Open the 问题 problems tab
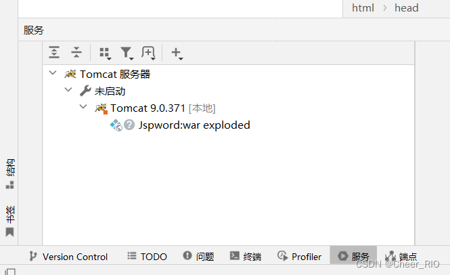450x275 pixels. click(198, 256)
